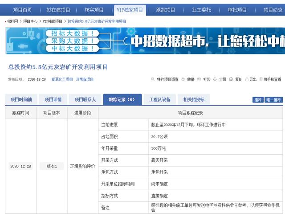Screen dimensions: 285x217
Task: Click the 当前进展 row label
Action: click(110, 125)
